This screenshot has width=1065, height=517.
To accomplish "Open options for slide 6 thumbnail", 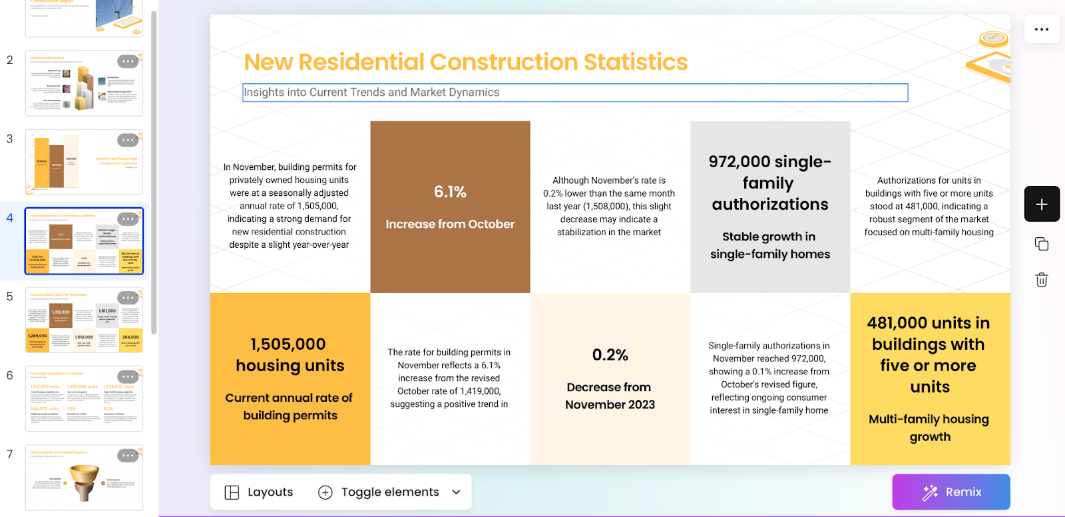I will point(128,376).
